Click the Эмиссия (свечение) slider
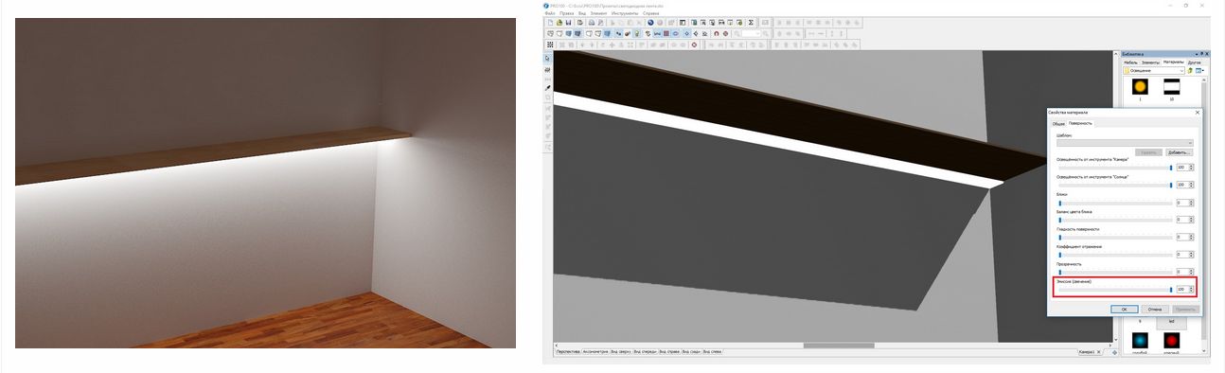Screen dimensions: 1225x373 1115,289
